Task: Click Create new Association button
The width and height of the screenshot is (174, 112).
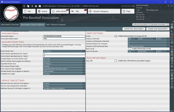Action: click(x=157, y=29)
